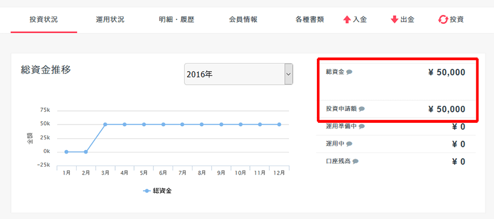Select the 5月 data point
Screen dimensions: 494x219
click(x=144, y=125)
